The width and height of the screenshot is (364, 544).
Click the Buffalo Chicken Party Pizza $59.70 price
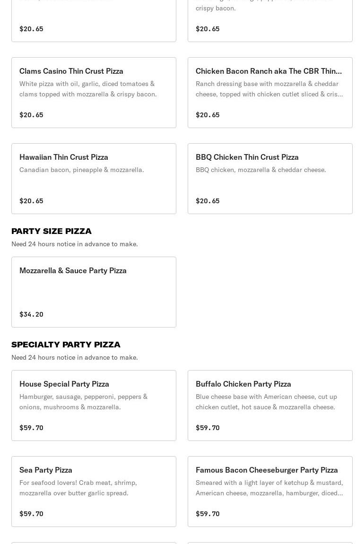pos(208,428)
